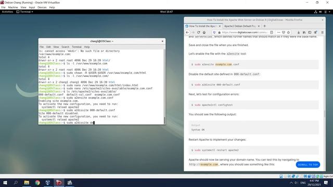Viewport: 333px width, 187px height.
Task: Open VirtualBox cube icon in Windows taskbar
Action: point(48,182)
